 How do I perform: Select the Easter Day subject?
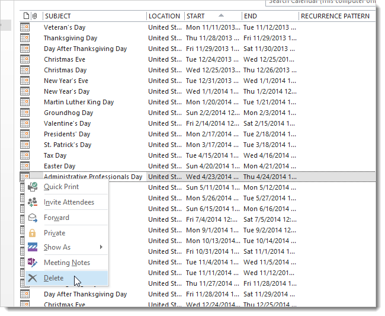(x=60, y=166)
